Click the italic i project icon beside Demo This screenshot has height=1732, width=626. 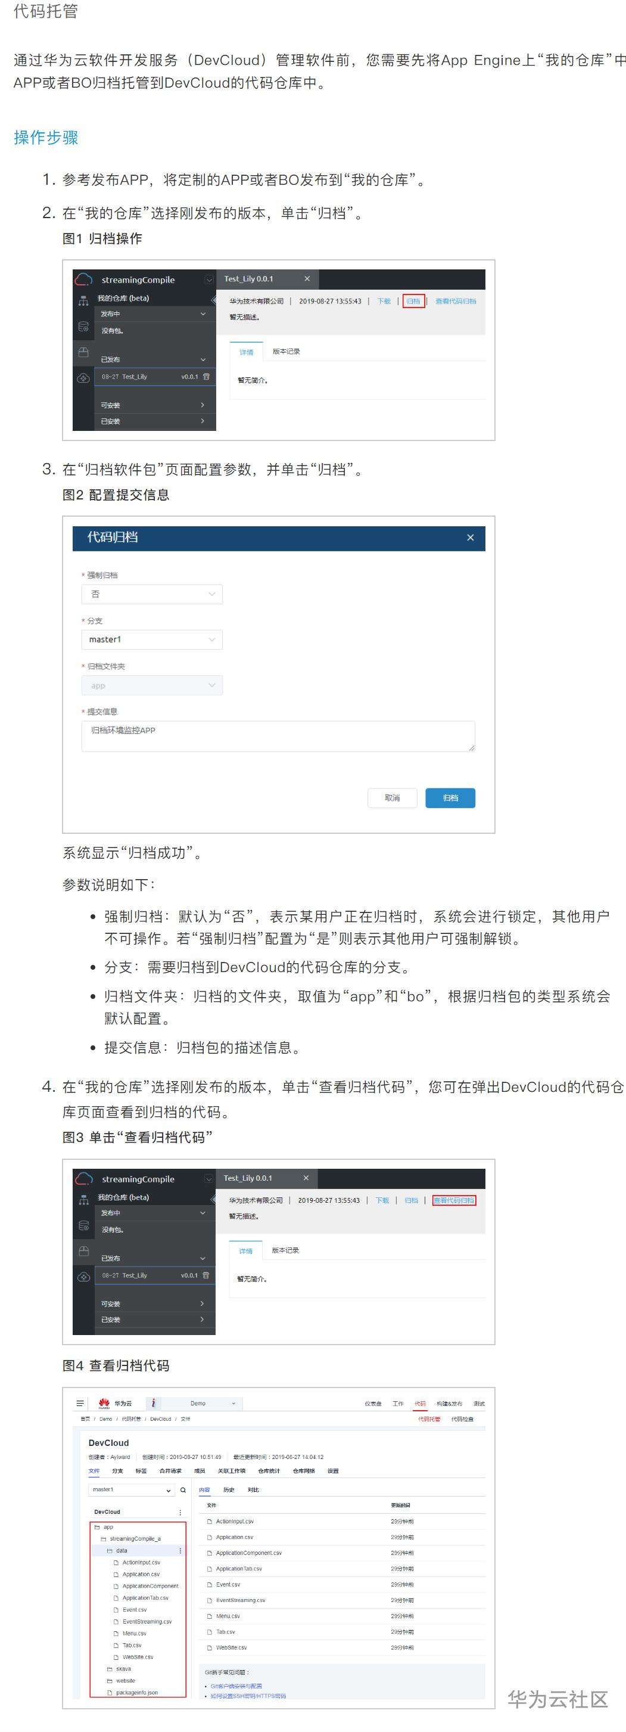click(x=153, y=1403)
